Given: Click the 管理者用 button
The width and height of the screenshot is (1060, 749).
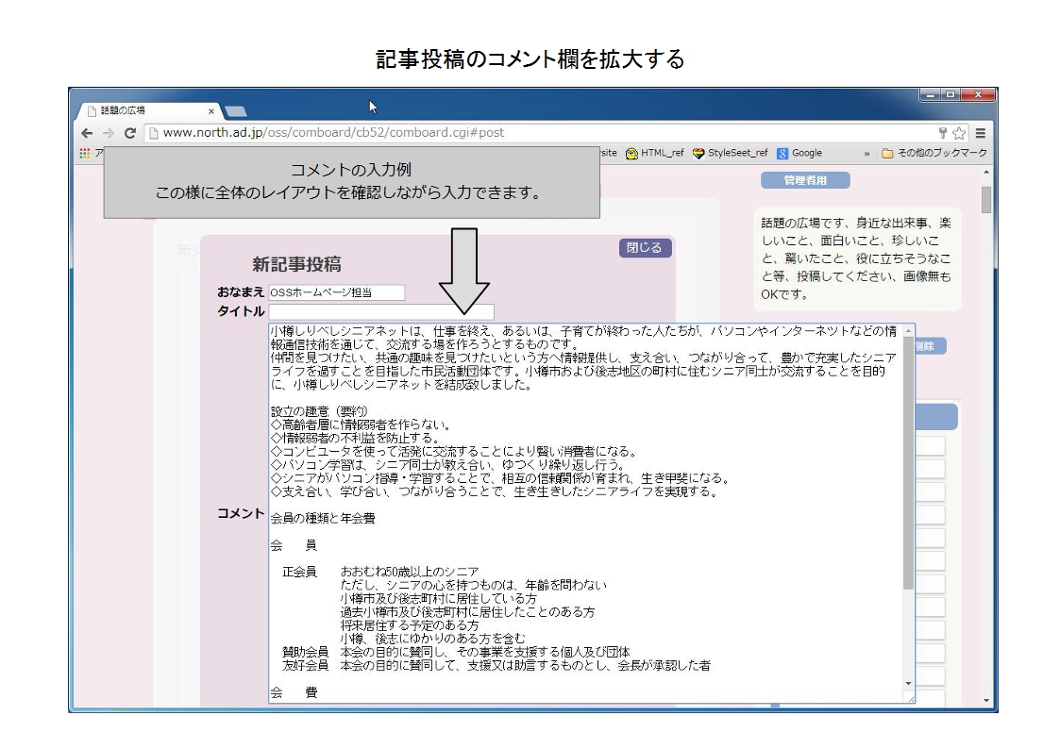Looking at the screenshot, I should (x=805, y=180).
